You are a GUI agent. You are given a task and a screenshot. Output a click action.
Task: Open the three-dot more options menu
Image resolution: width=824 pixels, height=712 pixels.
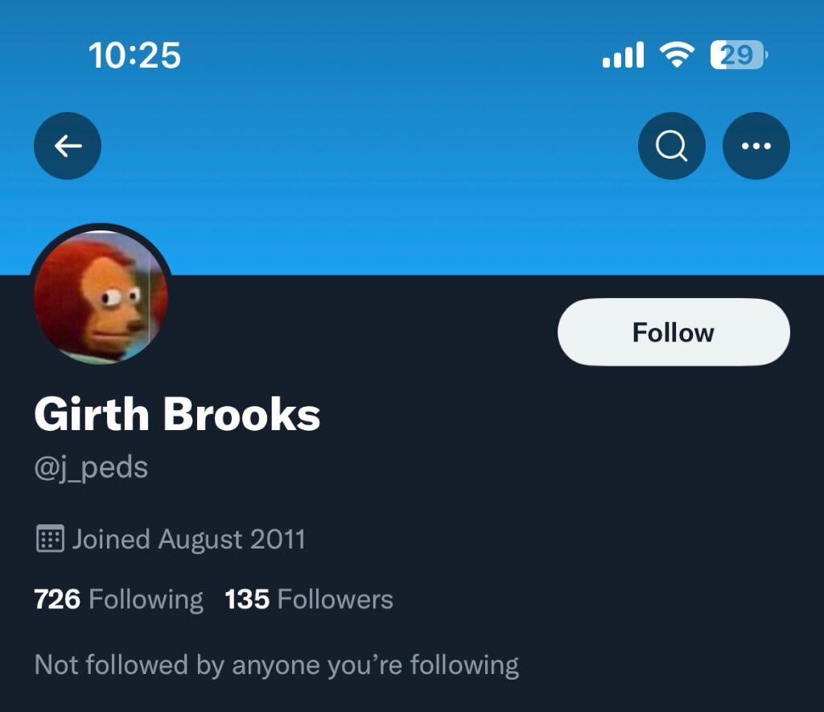point(756,146)
